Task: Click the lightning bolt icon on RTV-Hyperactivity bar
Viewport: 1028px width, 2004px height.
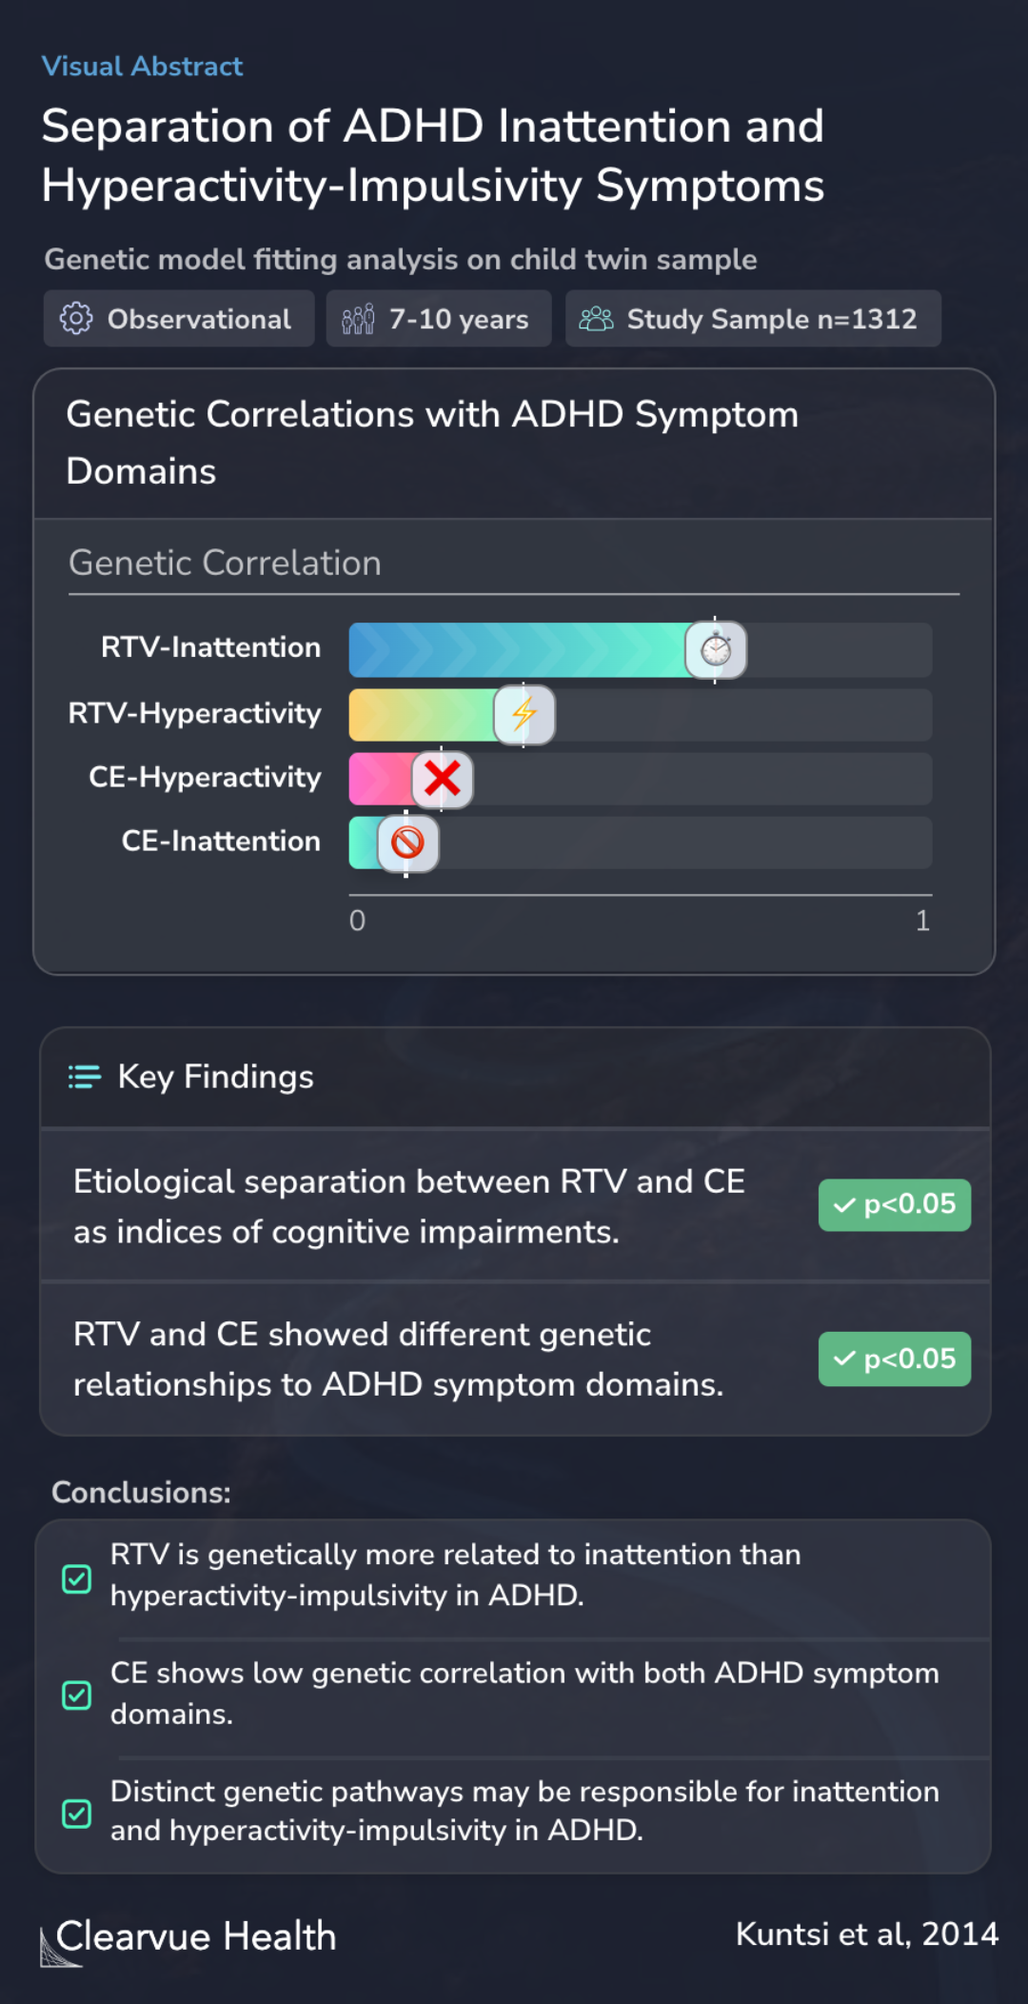Action: tap(524, 714)
